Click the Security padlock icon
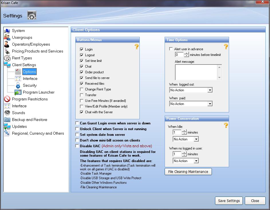 (18, 85)
